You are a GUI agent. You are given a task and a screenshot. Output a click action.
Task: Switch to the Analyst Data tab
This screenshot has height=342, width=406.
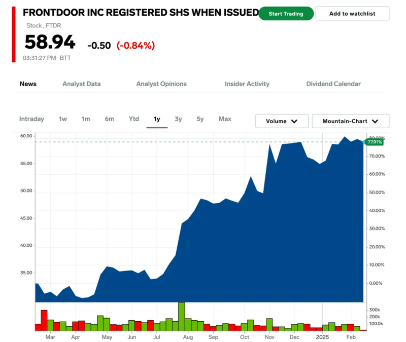81,84
